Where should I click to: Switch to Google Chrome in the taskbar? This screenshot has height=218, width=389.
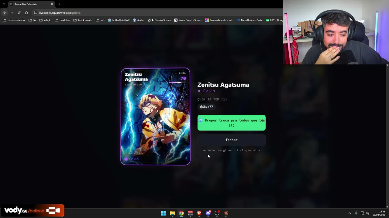(181, 213)
